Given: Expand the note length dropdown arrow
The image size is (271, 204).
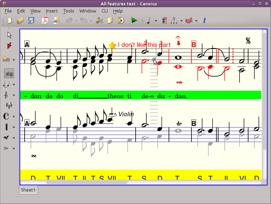Looking at the screenshot, I should [x=156, y=21].
